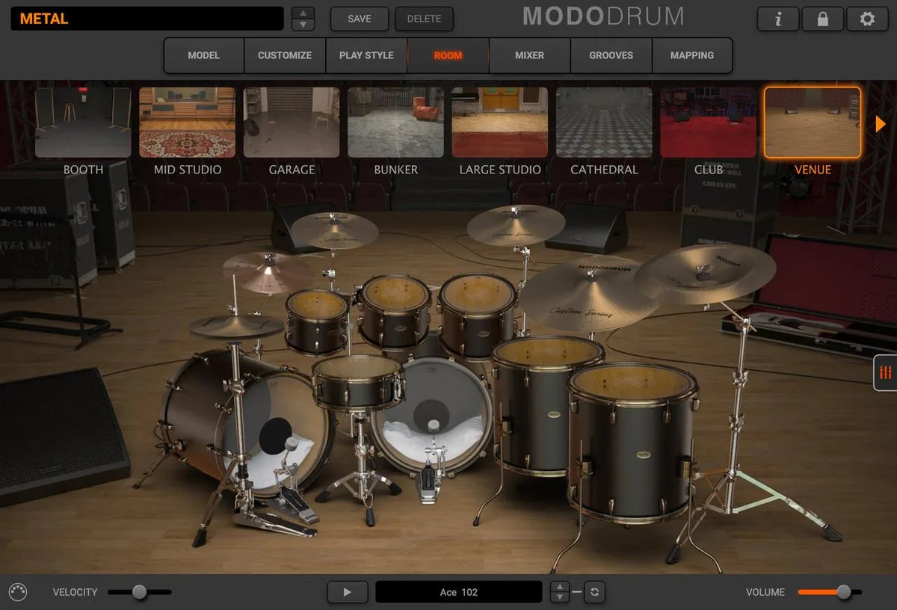Open the global settings gear
Image resolution: width=897 pixels, height=610 pixels.
click(867, 19)
